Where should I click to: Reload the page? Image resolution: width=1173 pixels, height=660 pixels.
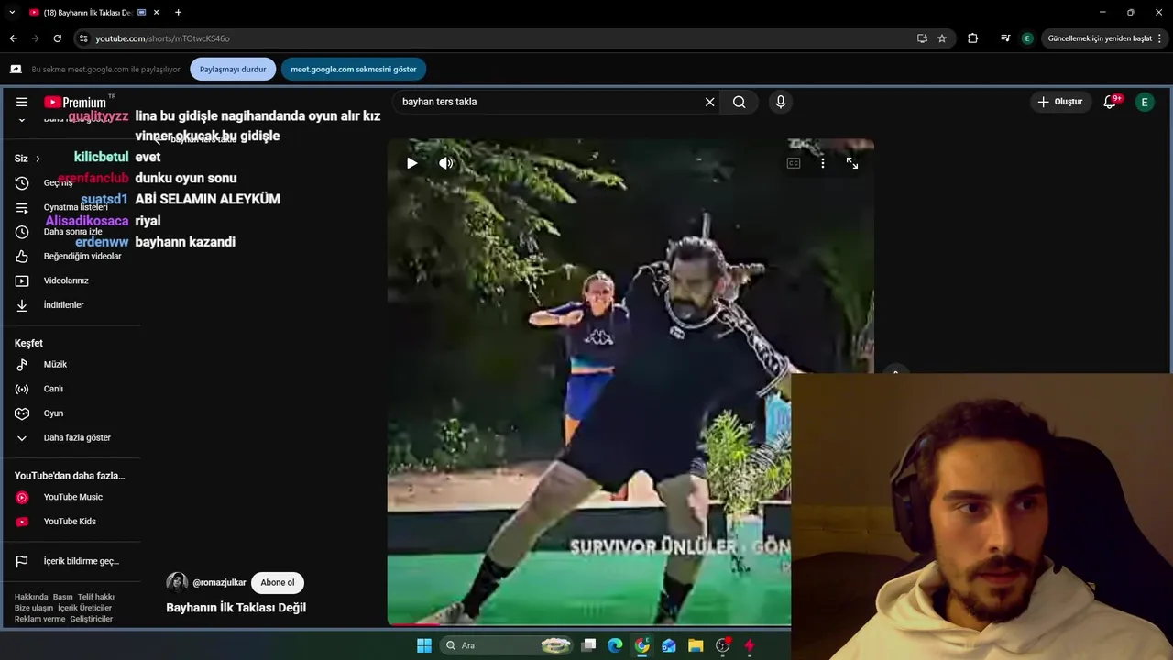click(57, 38)
